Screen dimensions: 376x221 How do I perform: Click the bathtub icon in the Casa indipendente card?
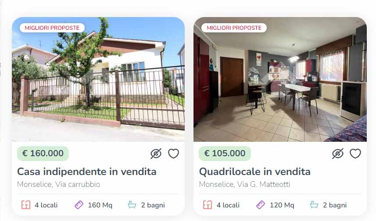[x=132, y=205]
